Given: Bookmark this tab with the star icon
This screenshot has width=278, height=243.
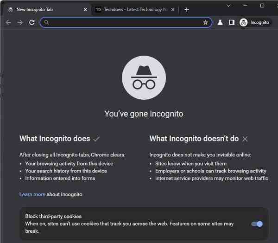Looking at the screenshot, I should (205, 22).
